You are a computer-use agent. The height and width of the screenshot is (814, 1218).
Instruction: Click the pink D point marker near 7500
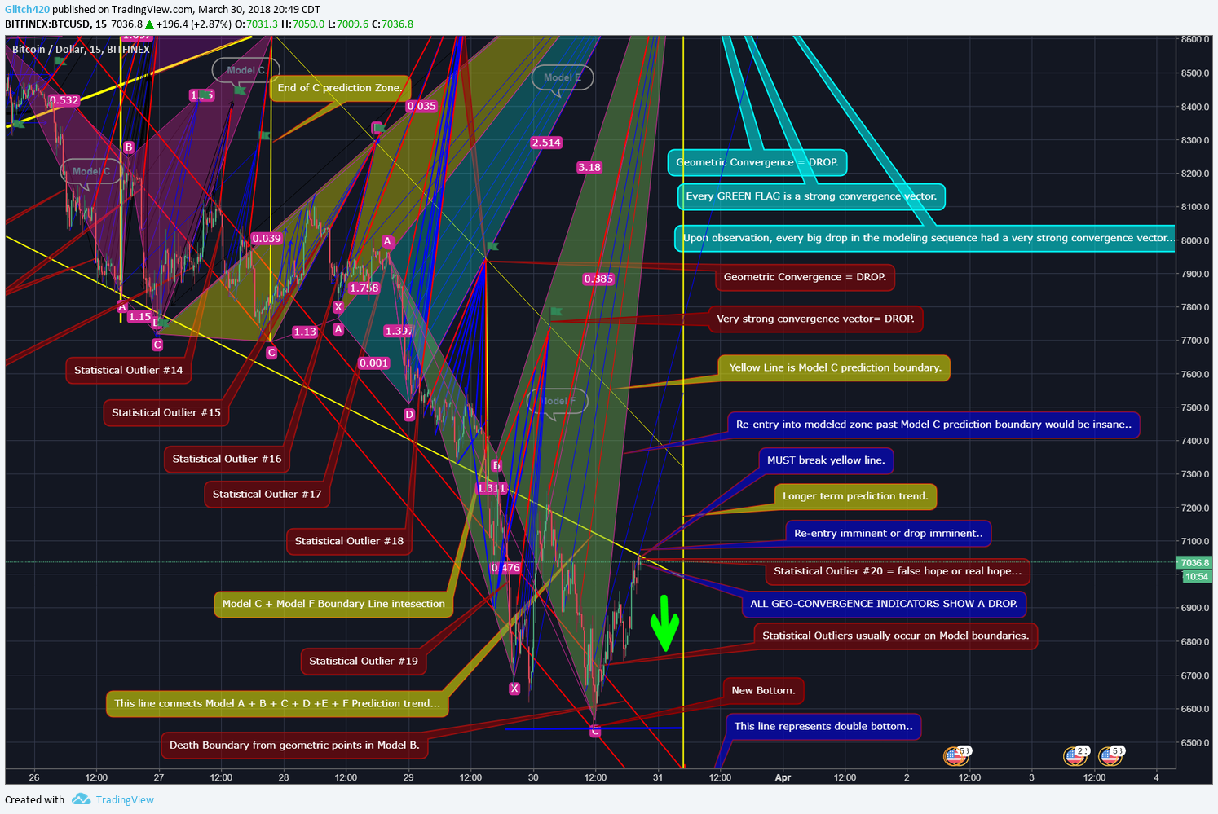tap(409, 415)
